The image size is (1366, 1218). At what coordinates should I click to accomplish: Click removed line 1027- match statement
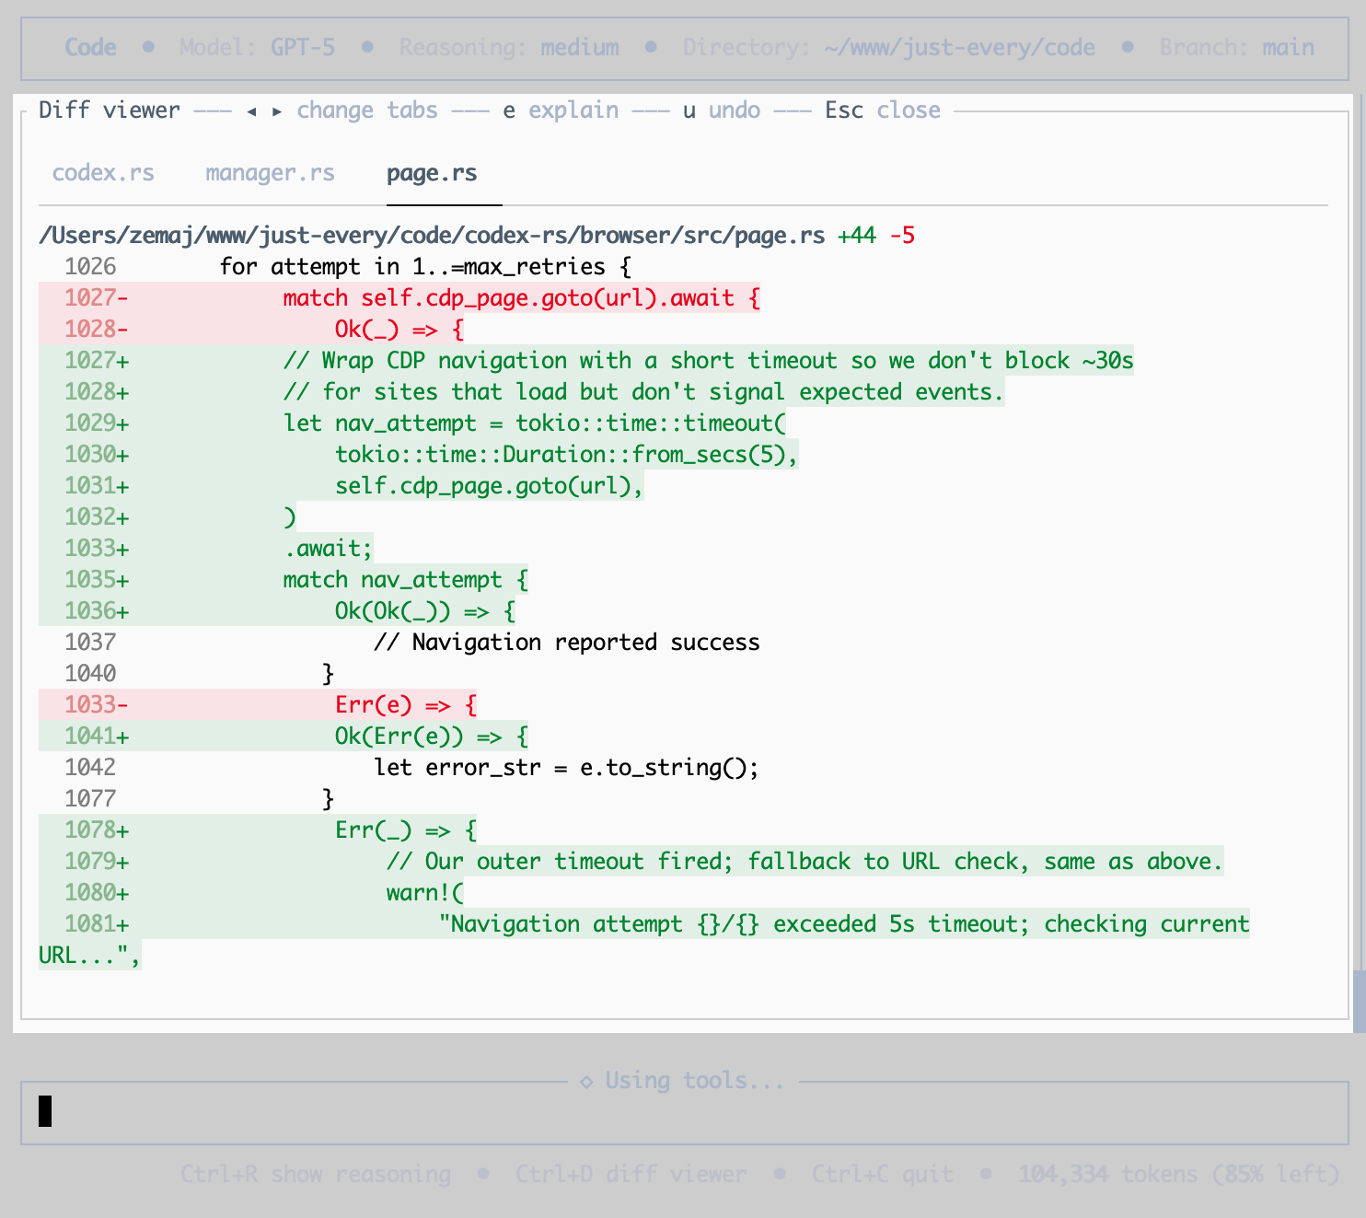point(399,298)
